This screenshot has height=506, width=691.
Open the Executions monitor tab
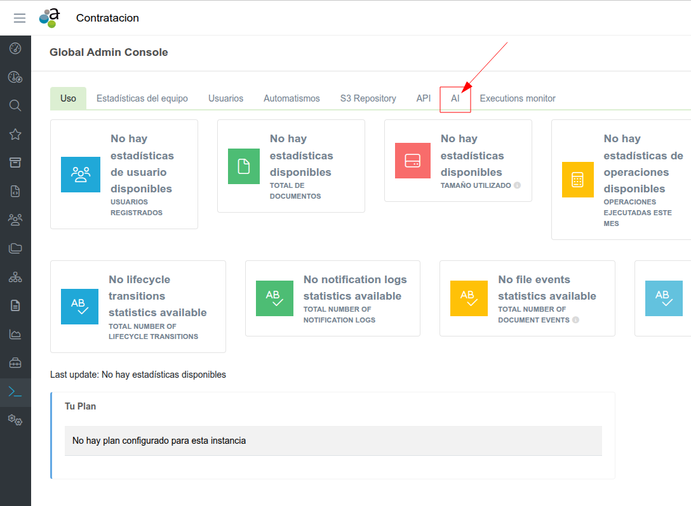point(517,98)
